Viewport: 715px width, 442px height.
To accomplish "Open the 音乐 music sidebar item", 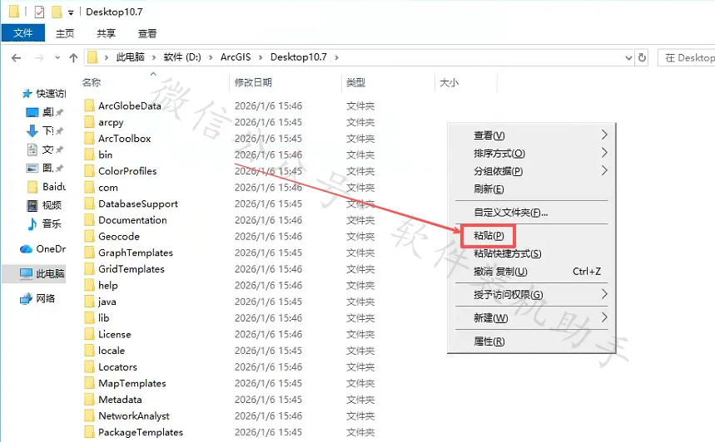I will 44,223.
